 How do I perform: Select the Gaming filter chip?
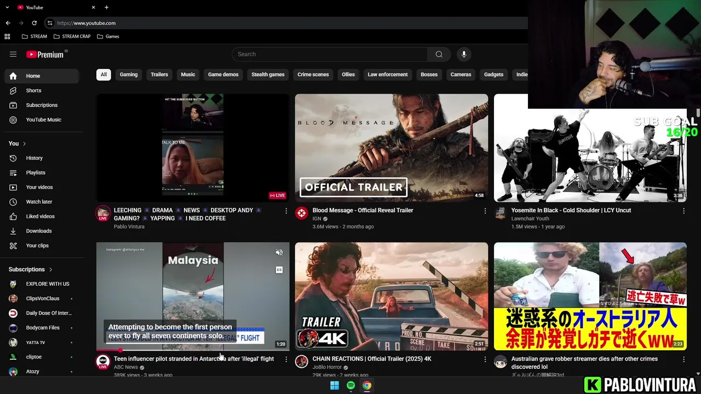point(129,74)
